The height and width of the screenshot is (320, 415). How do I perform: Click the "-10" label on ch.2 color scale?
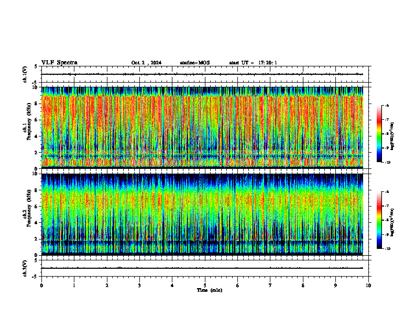[388, 249]
